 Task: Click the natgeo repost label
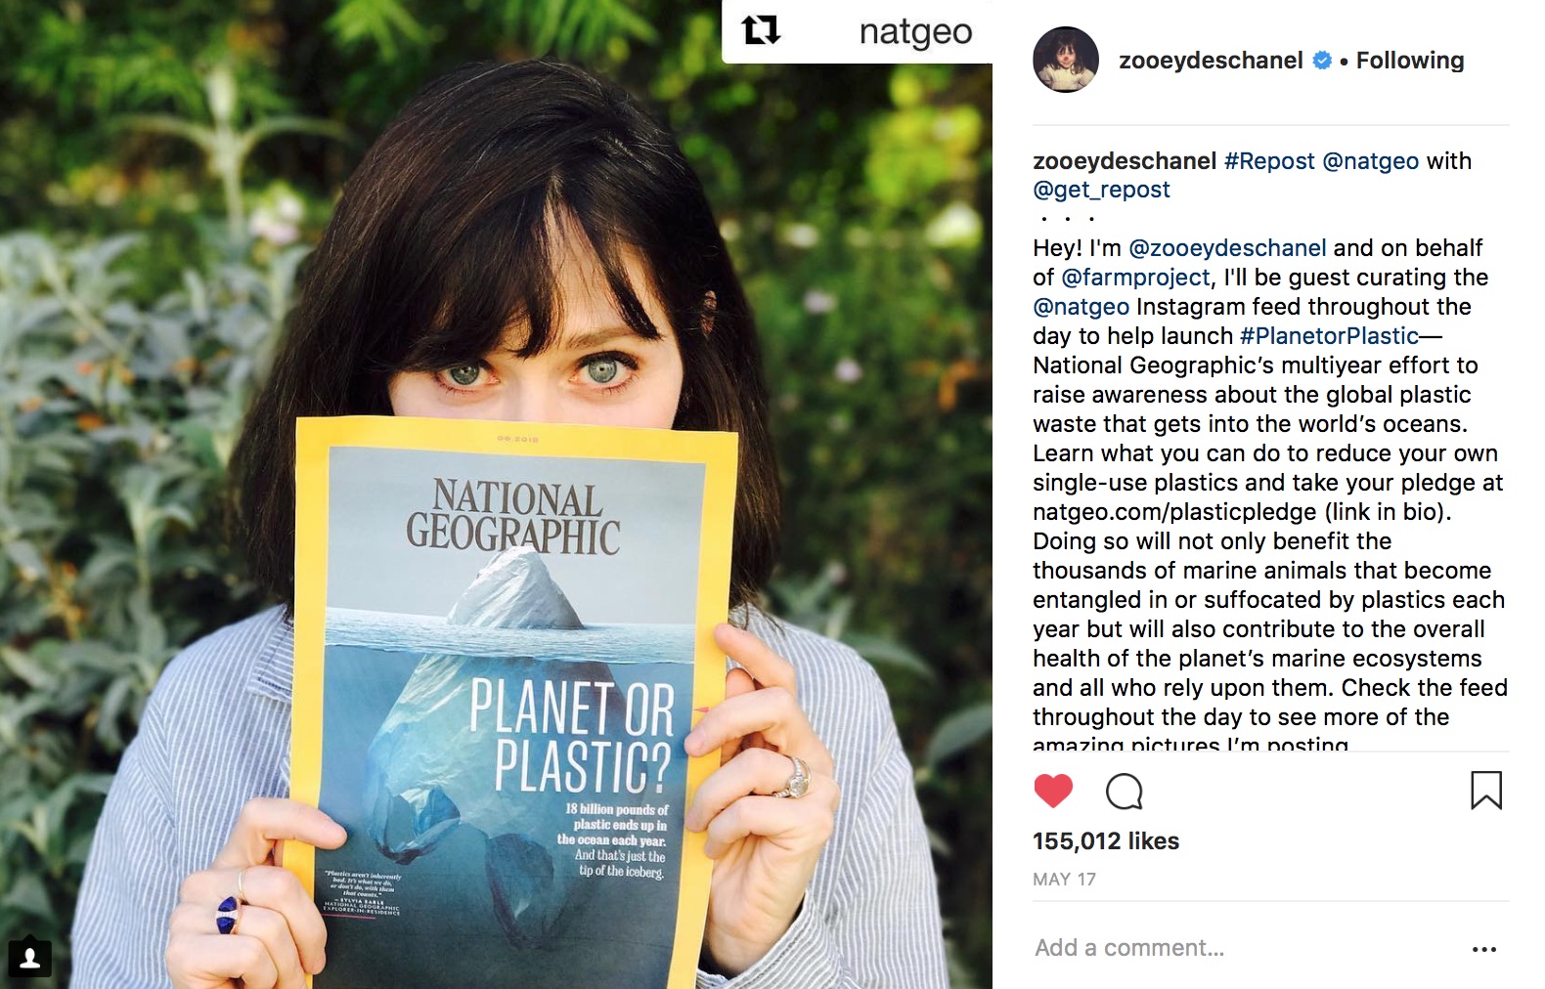[915, 32]
